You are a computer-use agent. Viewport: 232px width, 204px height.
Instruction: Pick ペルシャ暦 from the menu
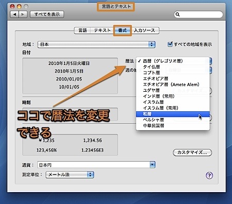[x=173, y=120]
